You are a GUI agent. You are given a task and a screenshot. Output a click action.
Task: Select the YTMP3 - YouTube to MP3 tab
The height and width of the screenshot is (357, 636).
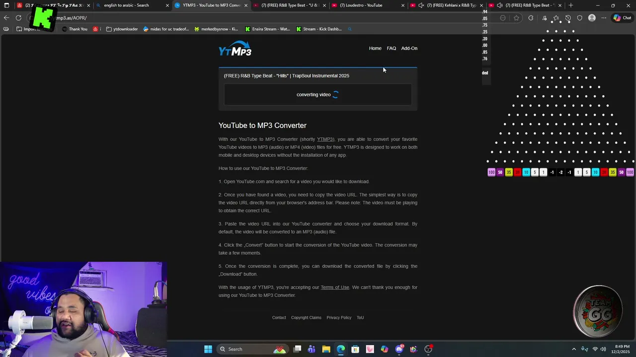[211, 5]
